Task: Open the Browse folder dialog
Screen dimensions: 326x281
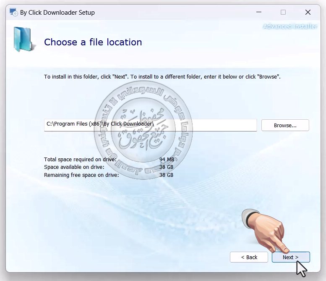Action: coord(285,125)
